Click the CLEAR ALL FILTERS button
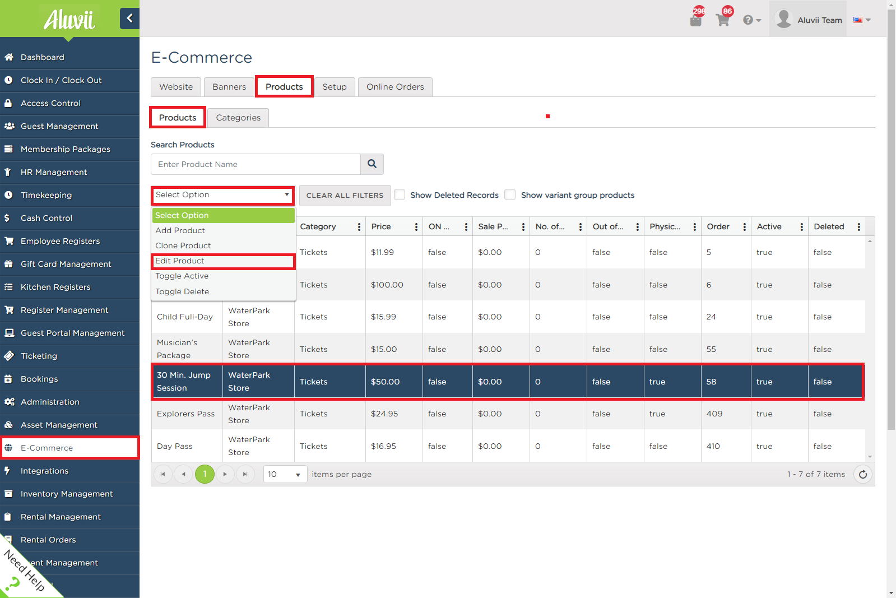The image size is (896, 598). point(345,195)
